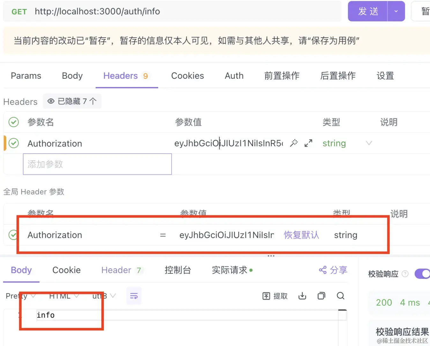Screen dimensions: 430x346
Task: Click the 200 status code
Action: click(384, 302)
